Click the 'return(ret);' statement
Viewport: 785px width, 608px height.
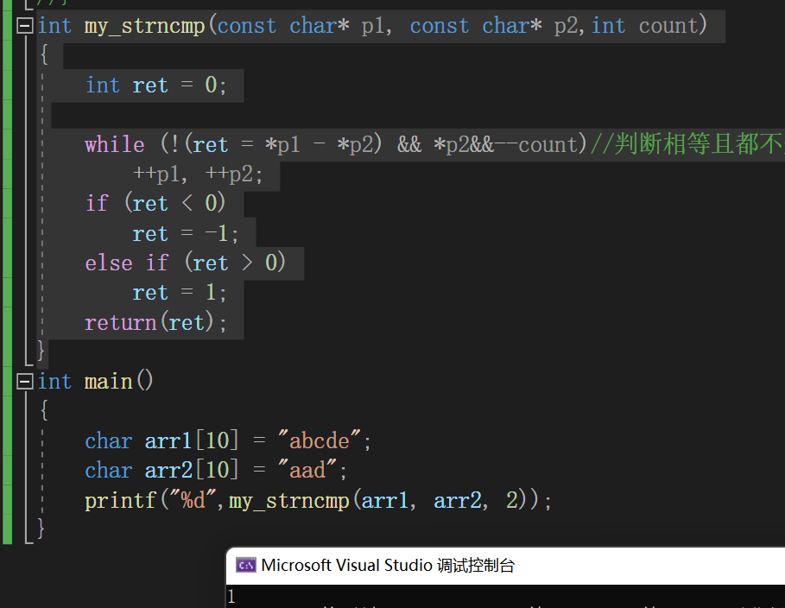pos(155,322)
